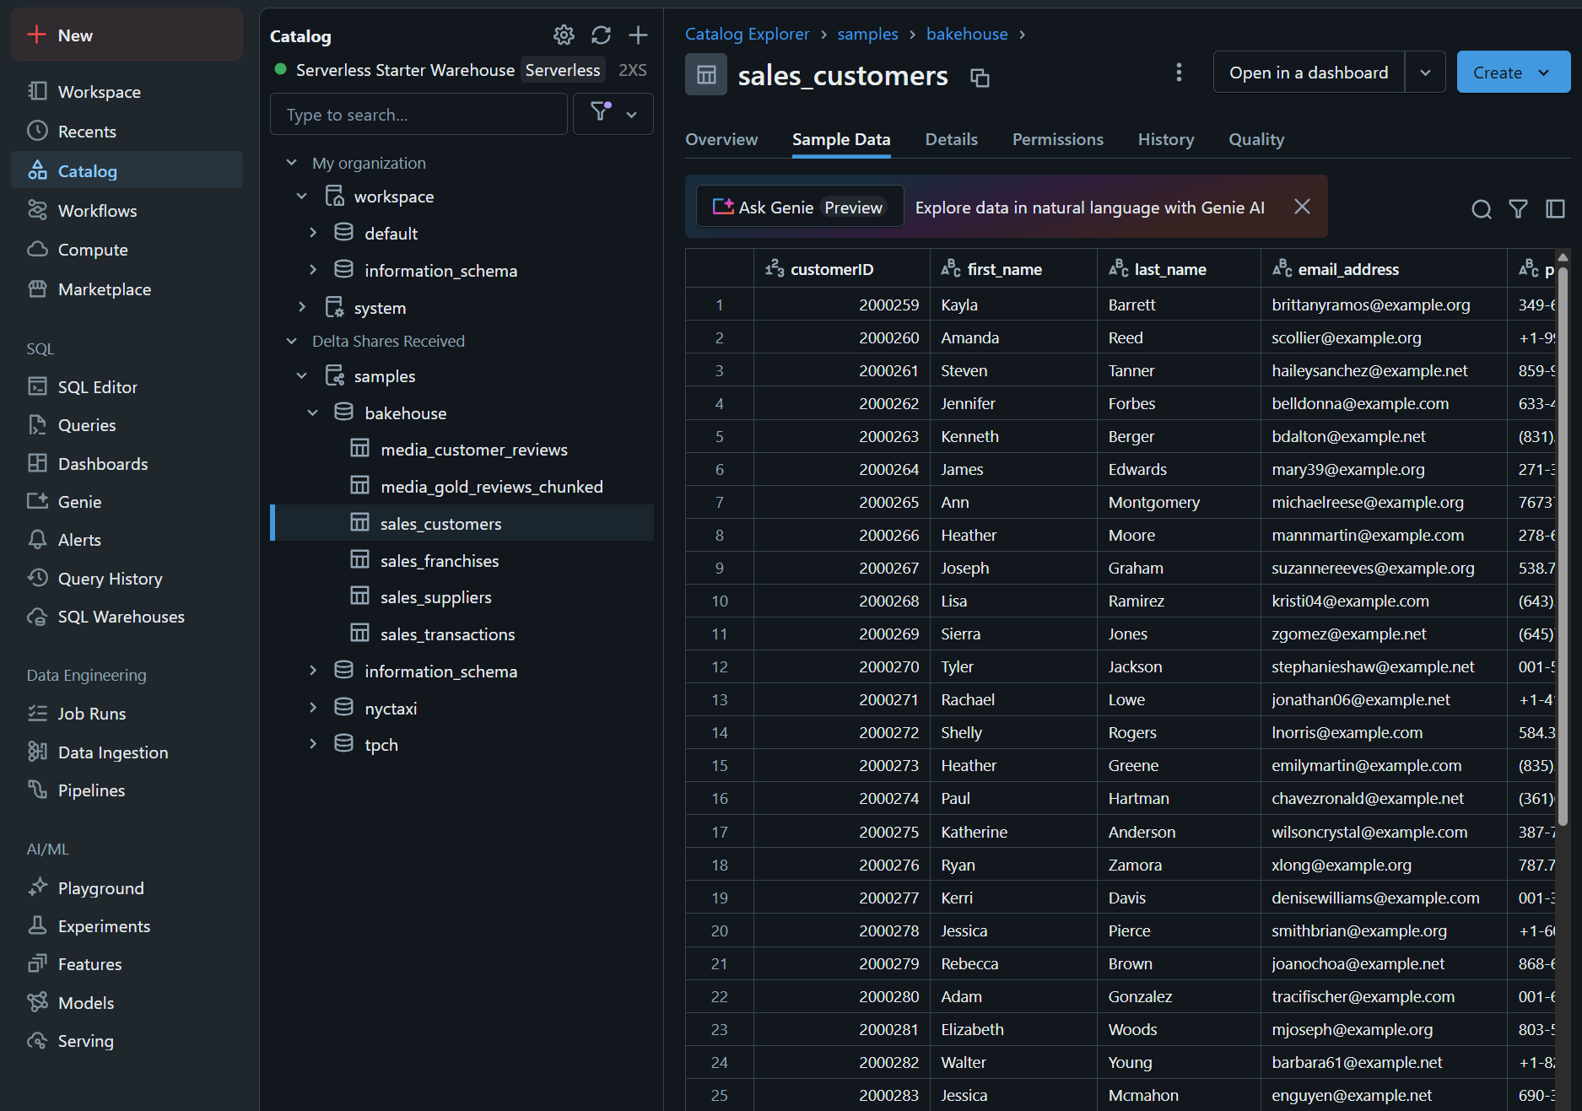Open SQL Warehouses
Image resolution: width=1582 pixels, height=1111 pixels.
[127, 617]
